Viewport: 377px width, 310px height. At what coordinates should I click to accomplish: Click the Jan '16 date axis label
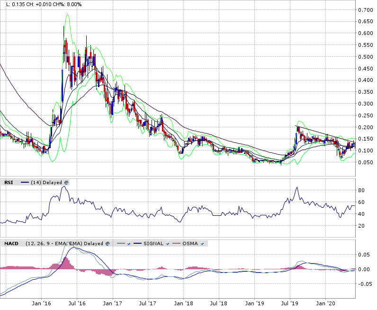[43, 302]
